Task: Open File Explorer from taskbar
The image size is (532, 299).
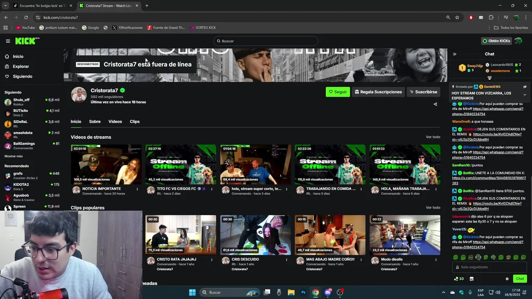Action: pyautogui.click(x=291, y=292)
